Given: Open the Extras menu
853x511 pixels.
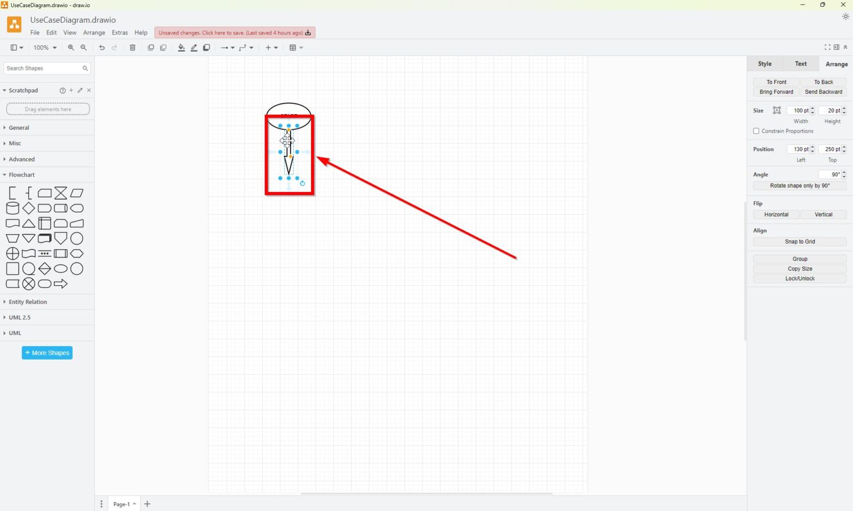Looking at the screenshot, I should [119, 32].
